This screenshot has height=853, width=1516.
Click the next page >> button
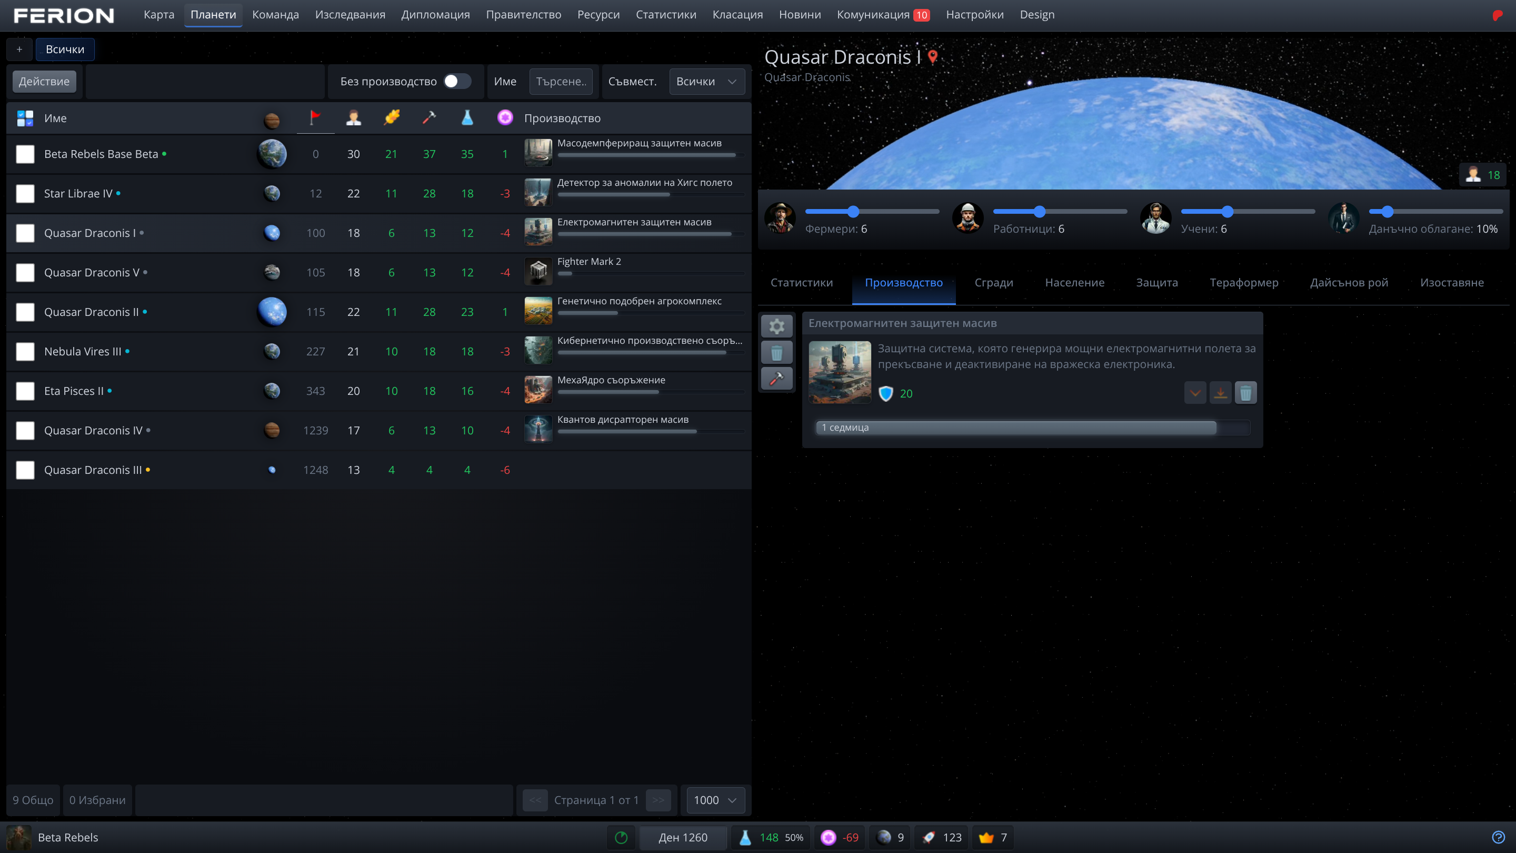658,800
